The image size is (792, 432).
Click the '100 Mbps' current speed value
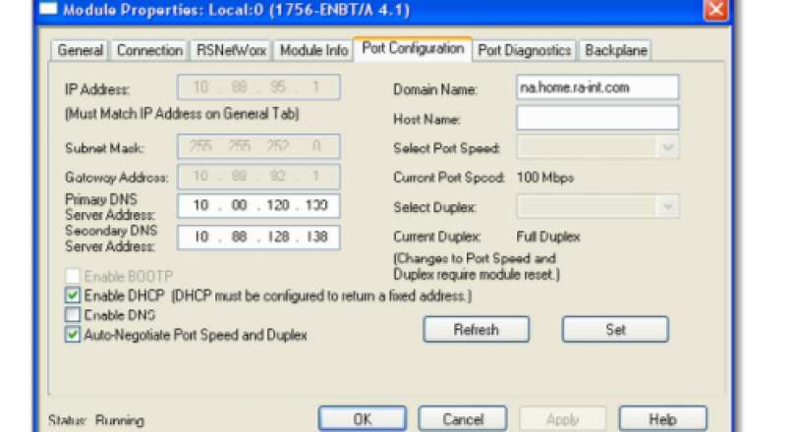tap(545, 178)
